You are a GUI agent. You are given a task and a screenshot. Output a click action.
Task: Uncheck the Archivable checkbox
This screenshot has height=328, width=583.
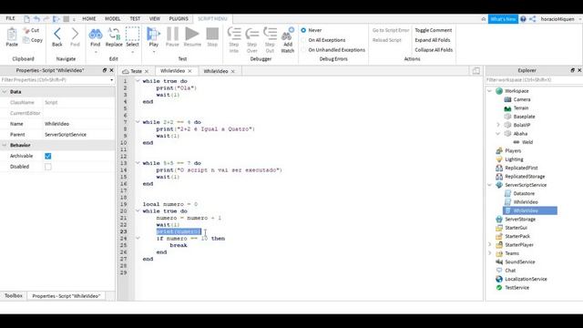pos(48,156)
